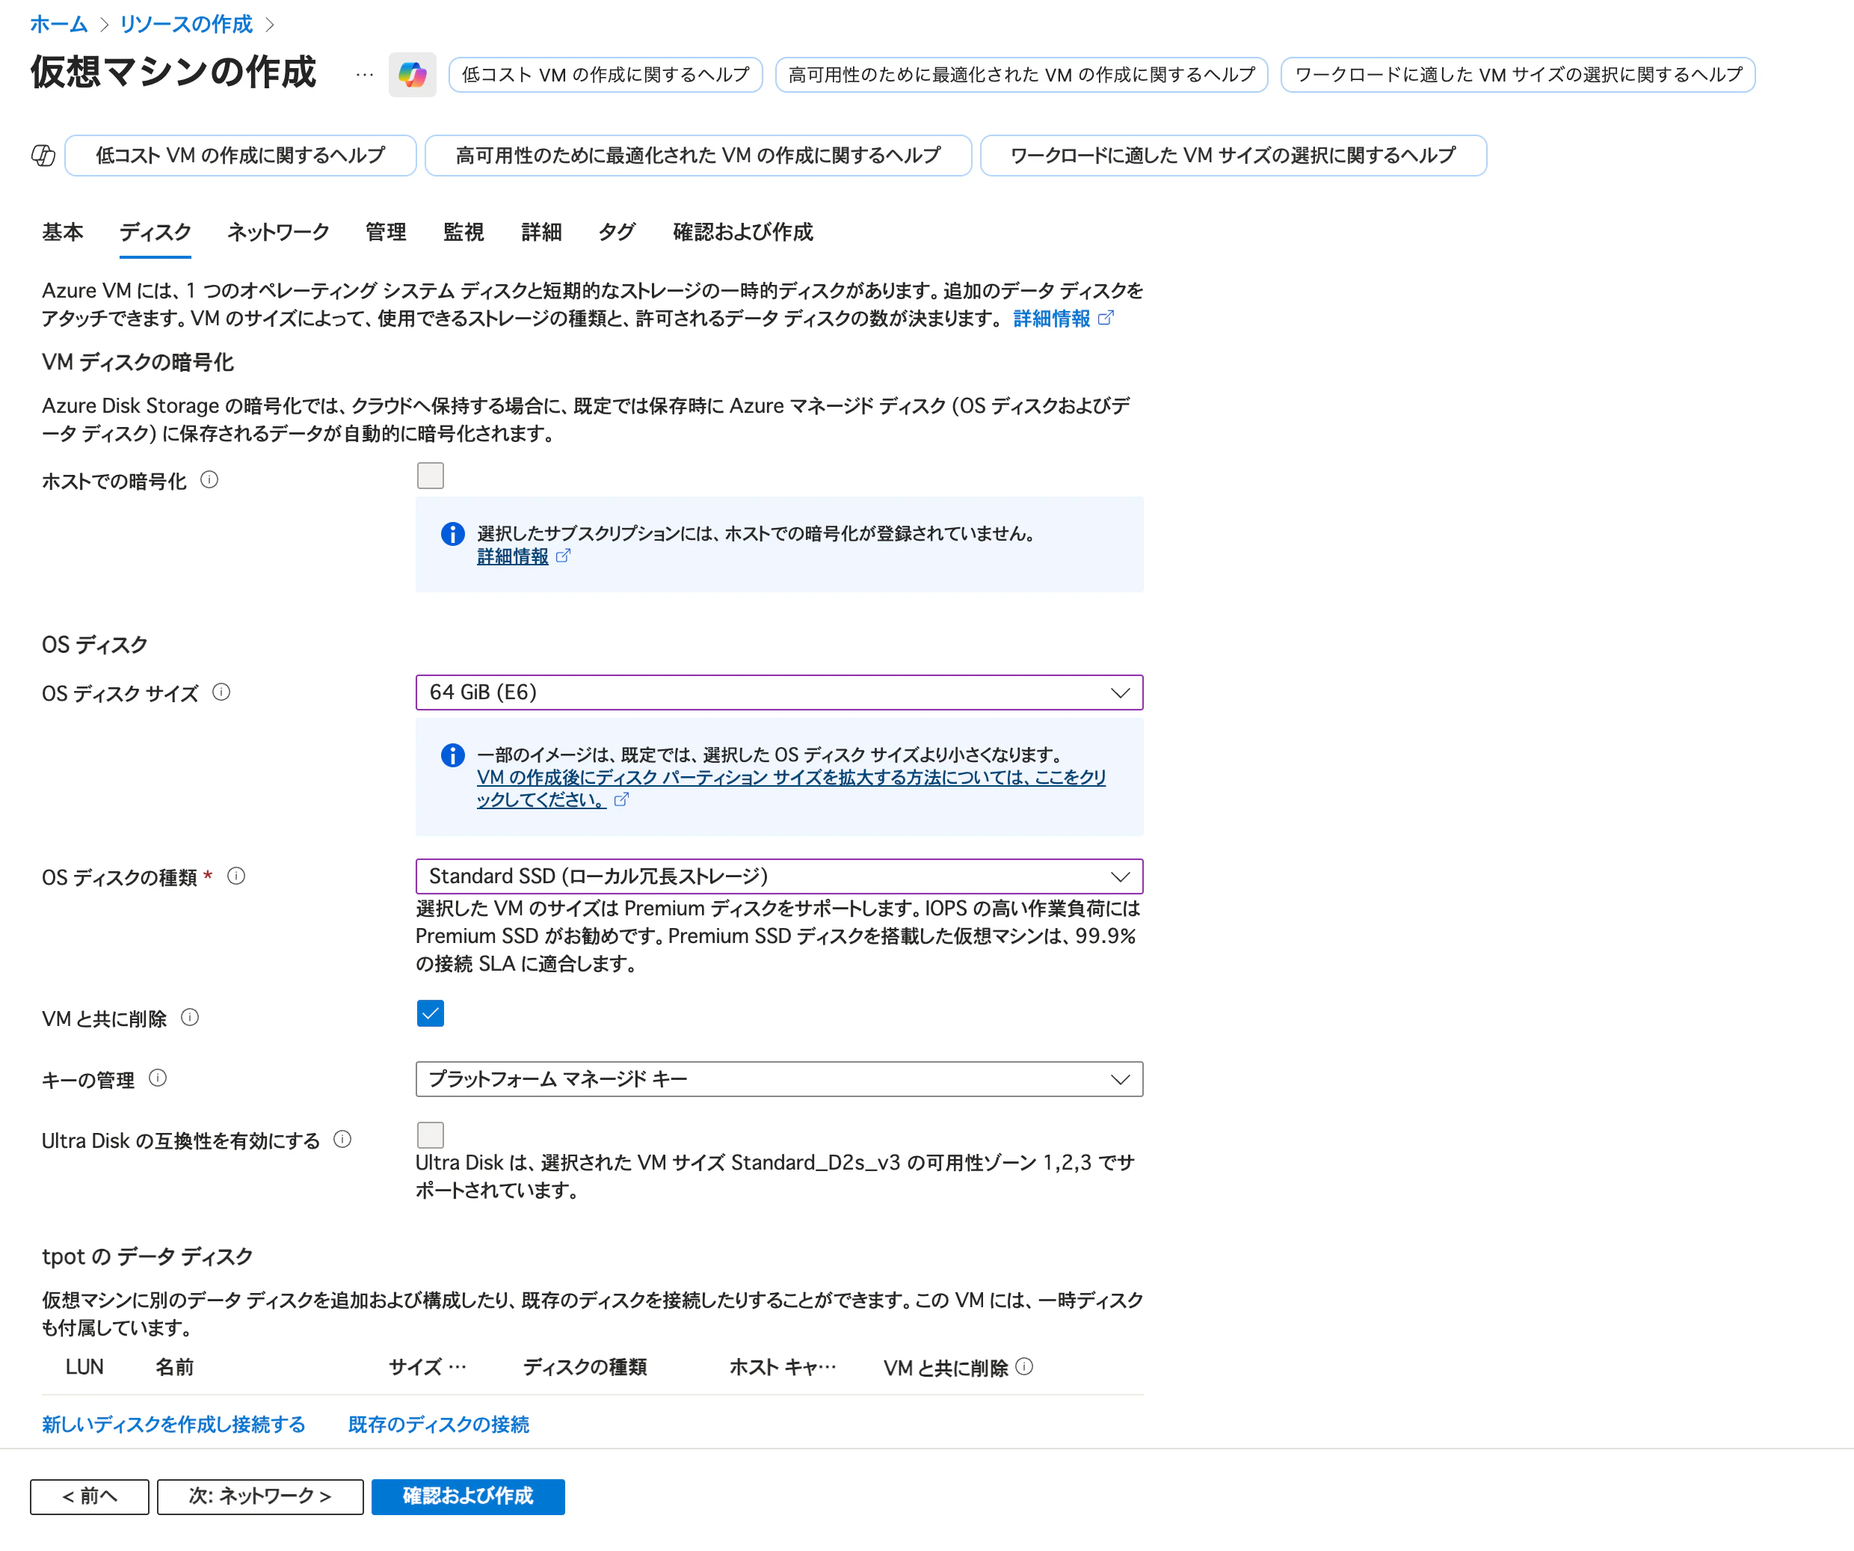Click info icon next to ホストでの暗号化
Viewport: 1854px width, 1551px height.
click(209, 479)
